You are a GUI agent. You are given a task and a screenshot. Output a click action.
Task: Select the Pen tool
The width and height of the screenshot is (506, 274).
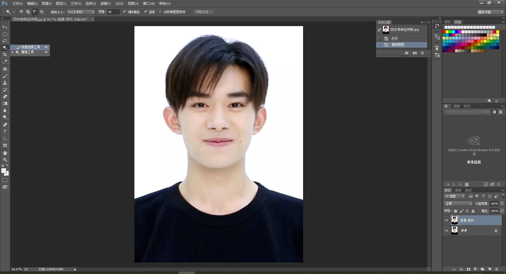click(x=5, y=125)
